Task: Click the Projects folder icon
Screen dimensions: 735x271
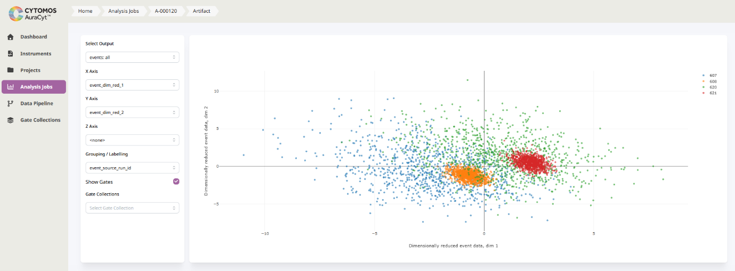Action: click(10, 70)
